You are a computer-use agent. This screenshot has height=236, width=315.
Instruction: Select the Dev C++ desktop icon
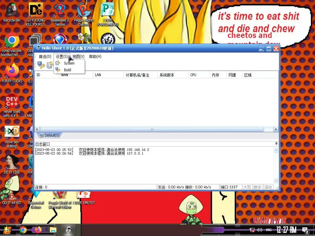(x=12, y=105)
